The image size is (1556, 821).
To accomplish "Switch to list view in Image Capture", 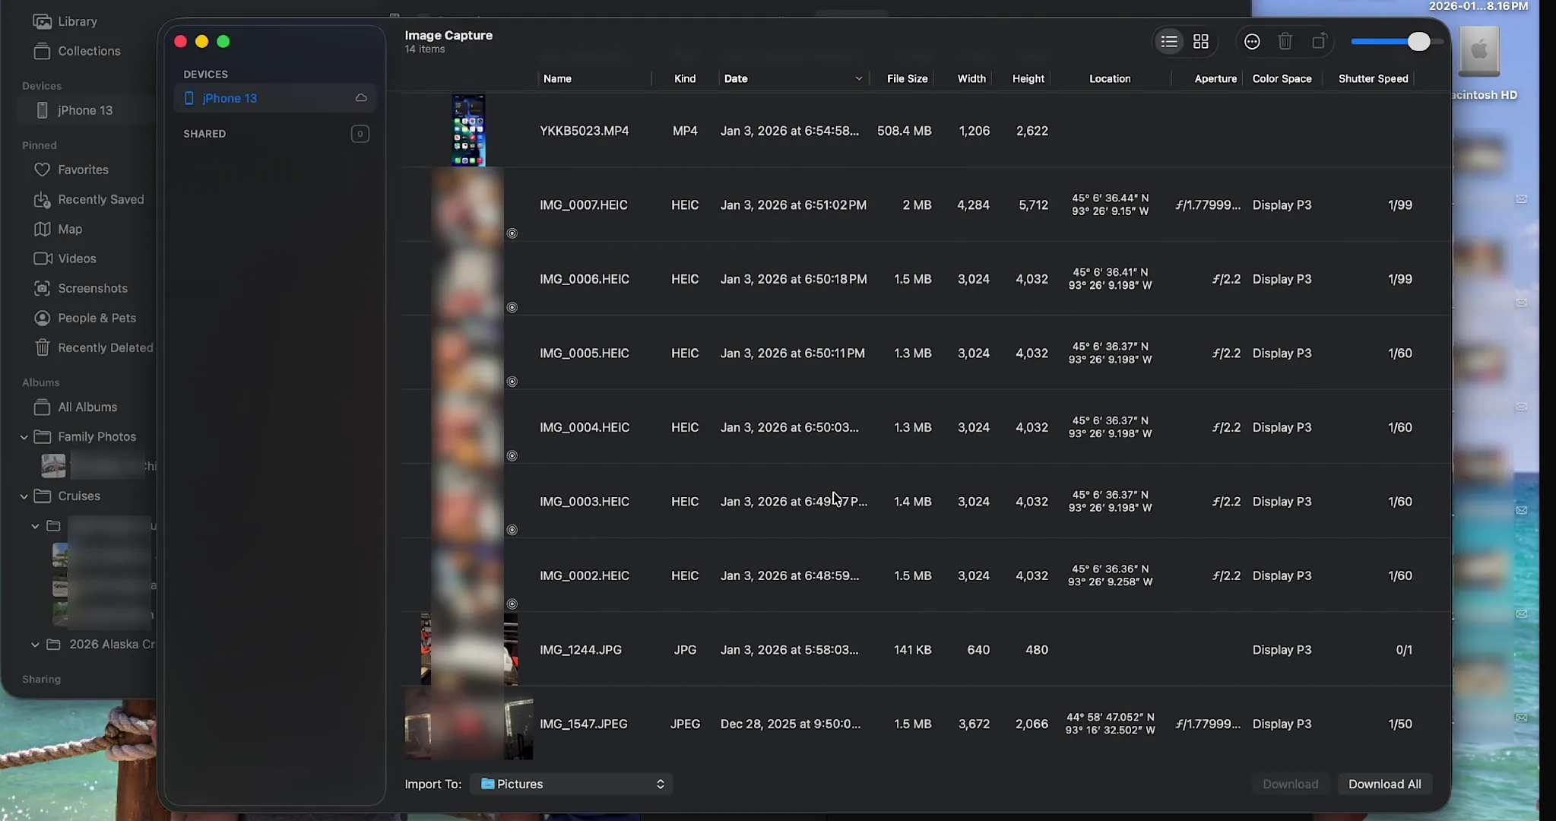I will point(1169,42).
